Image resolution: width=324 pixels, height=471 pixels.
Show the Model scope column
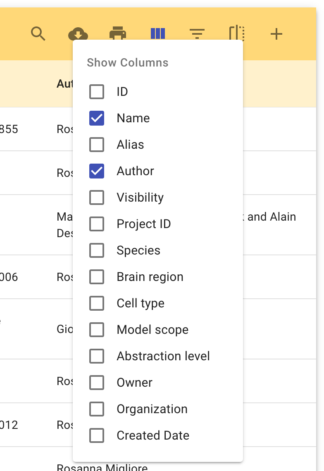coord(97,330)
